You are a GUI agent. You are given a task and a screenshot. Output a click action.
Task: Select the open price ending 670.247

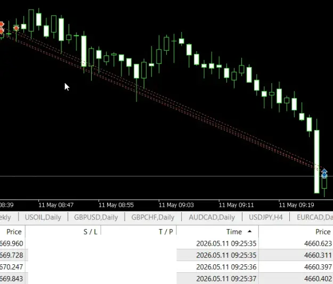tap(12, 267)
